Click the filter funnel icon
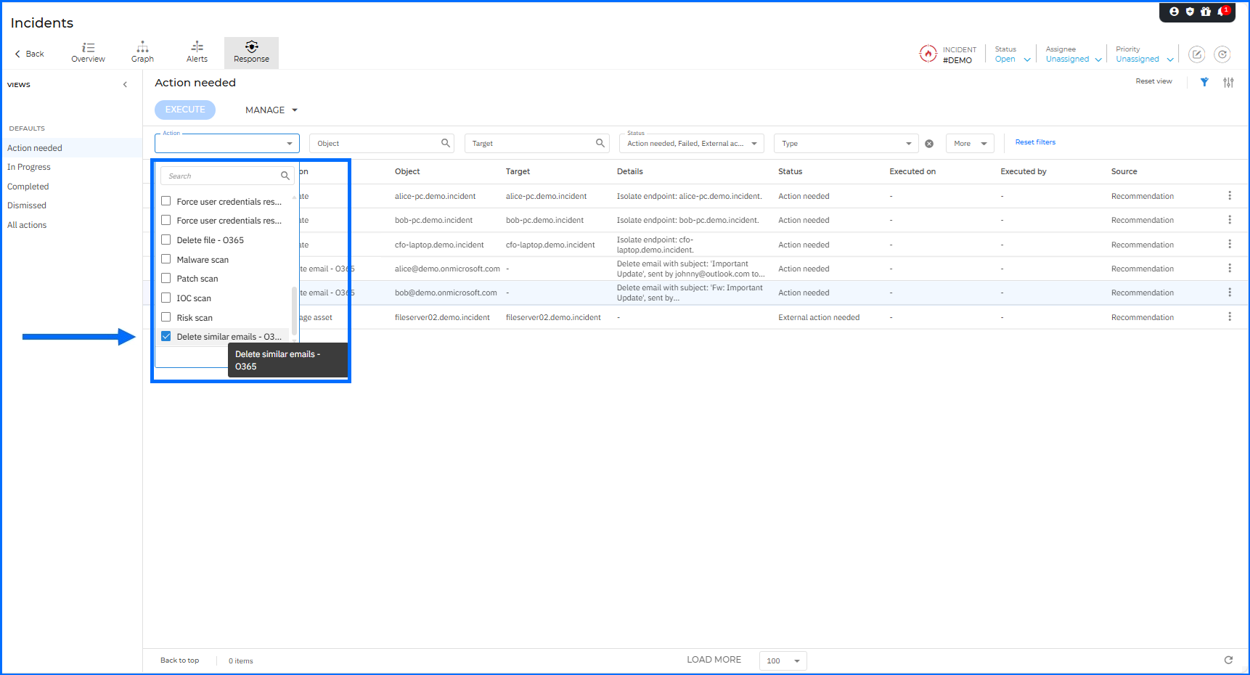1250x675 pixels. tap(1204, 82)
